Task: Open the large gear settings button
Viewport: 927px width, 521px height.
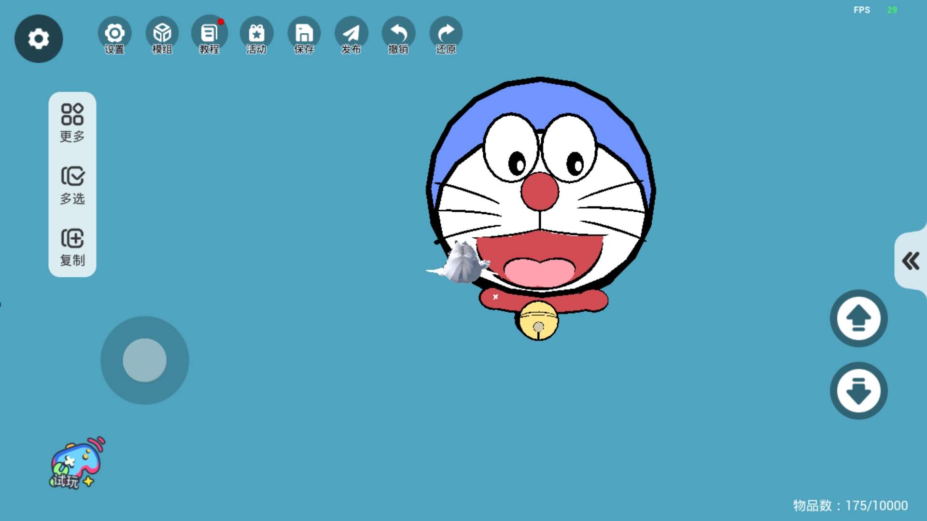Action: [39, 39]
